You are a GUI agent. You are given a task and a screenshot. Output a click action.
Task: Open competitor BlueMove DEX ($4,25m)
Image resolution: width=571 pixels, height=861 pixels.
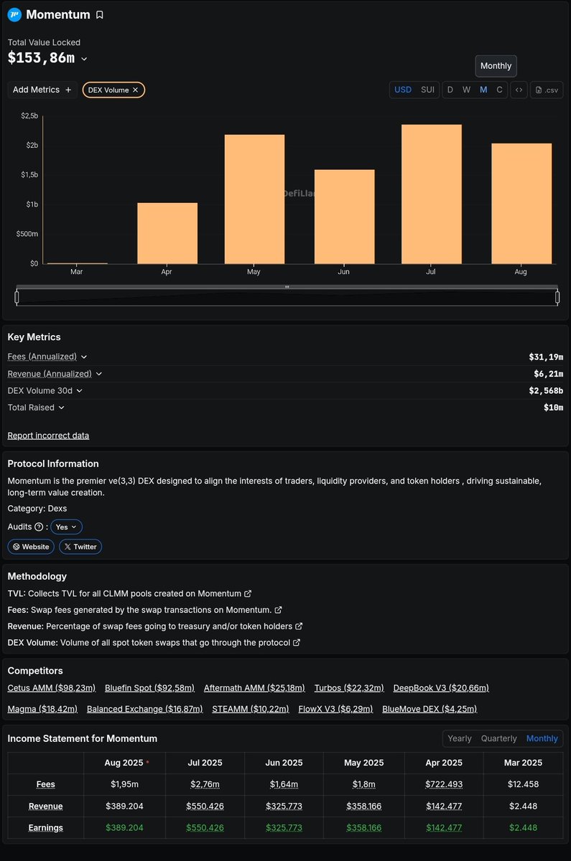[x=430, y=709]
